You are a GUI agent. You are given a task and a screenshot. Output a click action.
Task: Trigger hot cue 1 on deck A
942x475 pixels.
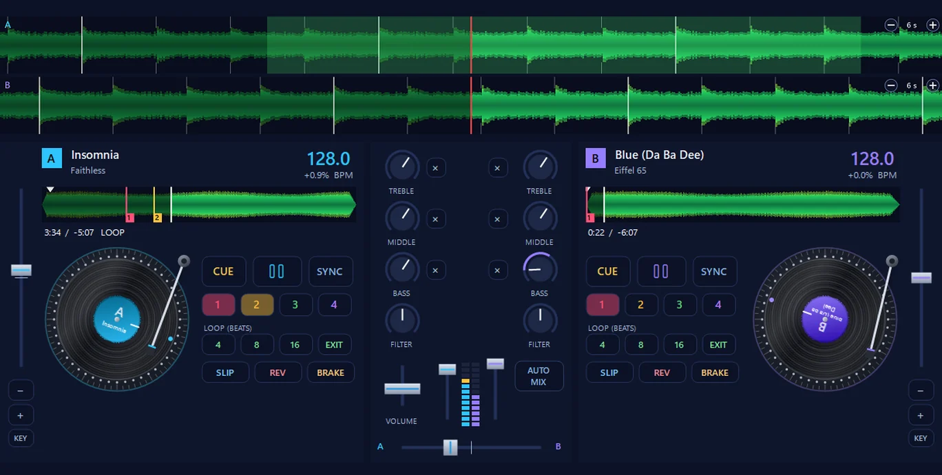218,304
